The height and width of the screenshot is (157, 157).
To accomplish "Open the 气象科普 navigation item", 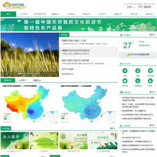I will coord(133,14).
